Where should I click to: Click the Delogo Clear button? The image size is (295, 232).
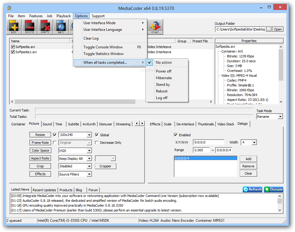pyautogui.click(x=248, y=173)
